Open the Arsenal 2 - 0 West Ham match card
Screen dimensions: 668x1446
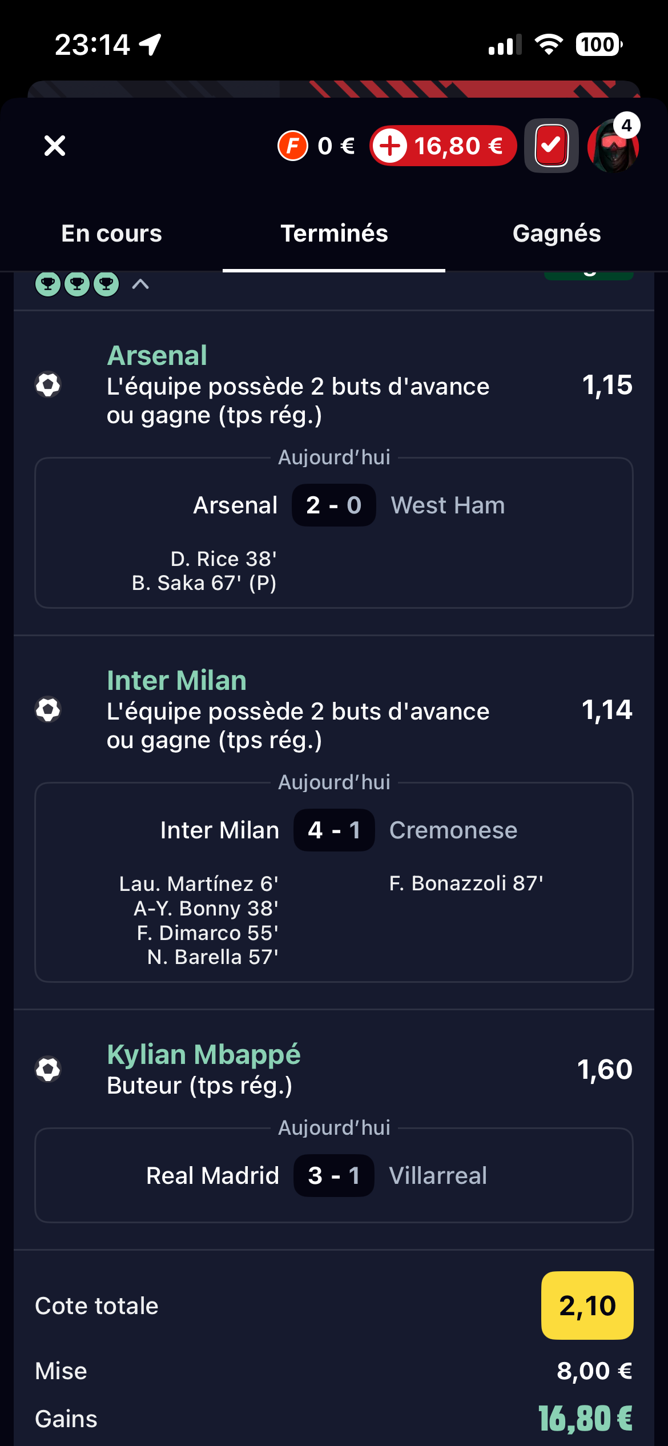tap(334, 533)
